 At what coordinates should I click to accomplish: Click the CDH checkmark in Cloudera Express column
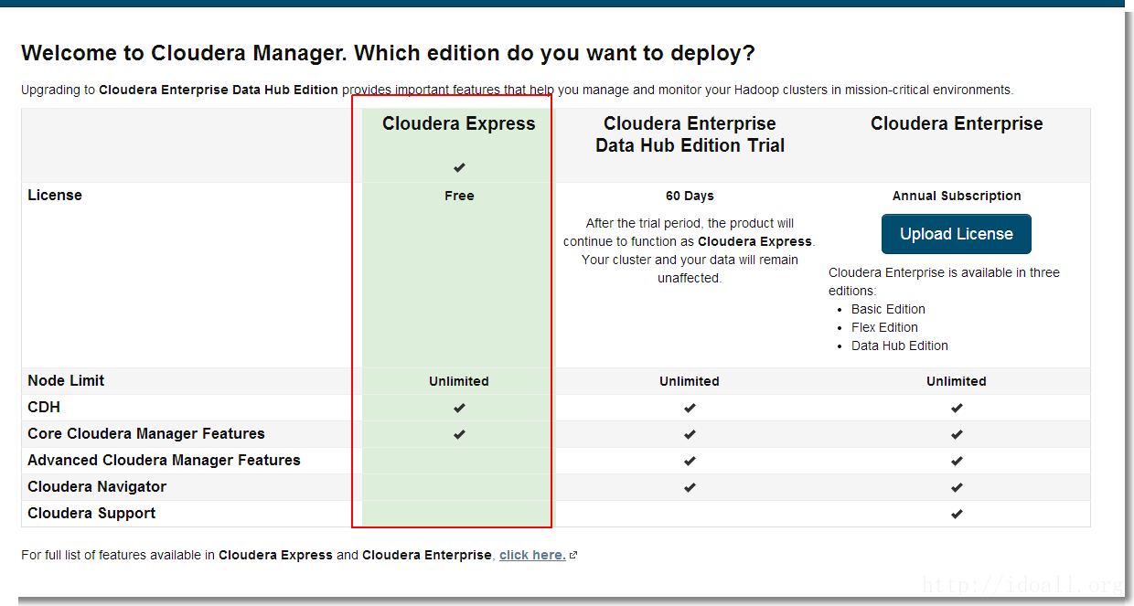pos(459,408)
